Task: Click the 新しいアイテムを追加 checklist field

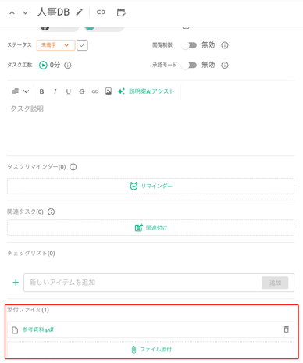Action: 143,283
